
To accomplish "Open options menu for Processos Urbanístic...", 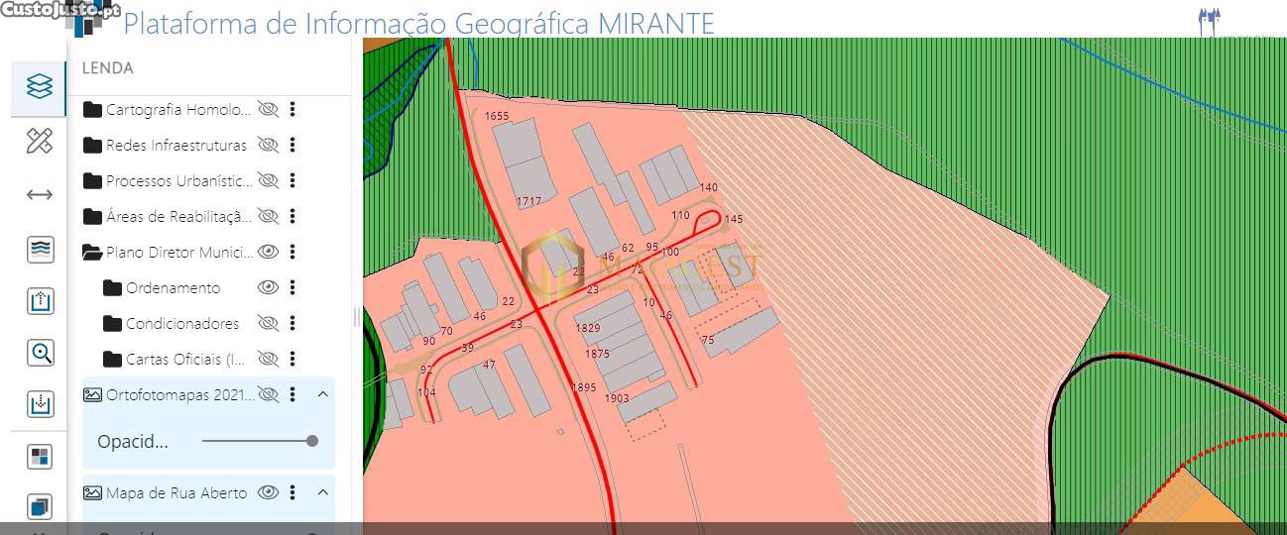I will (292, 180).
